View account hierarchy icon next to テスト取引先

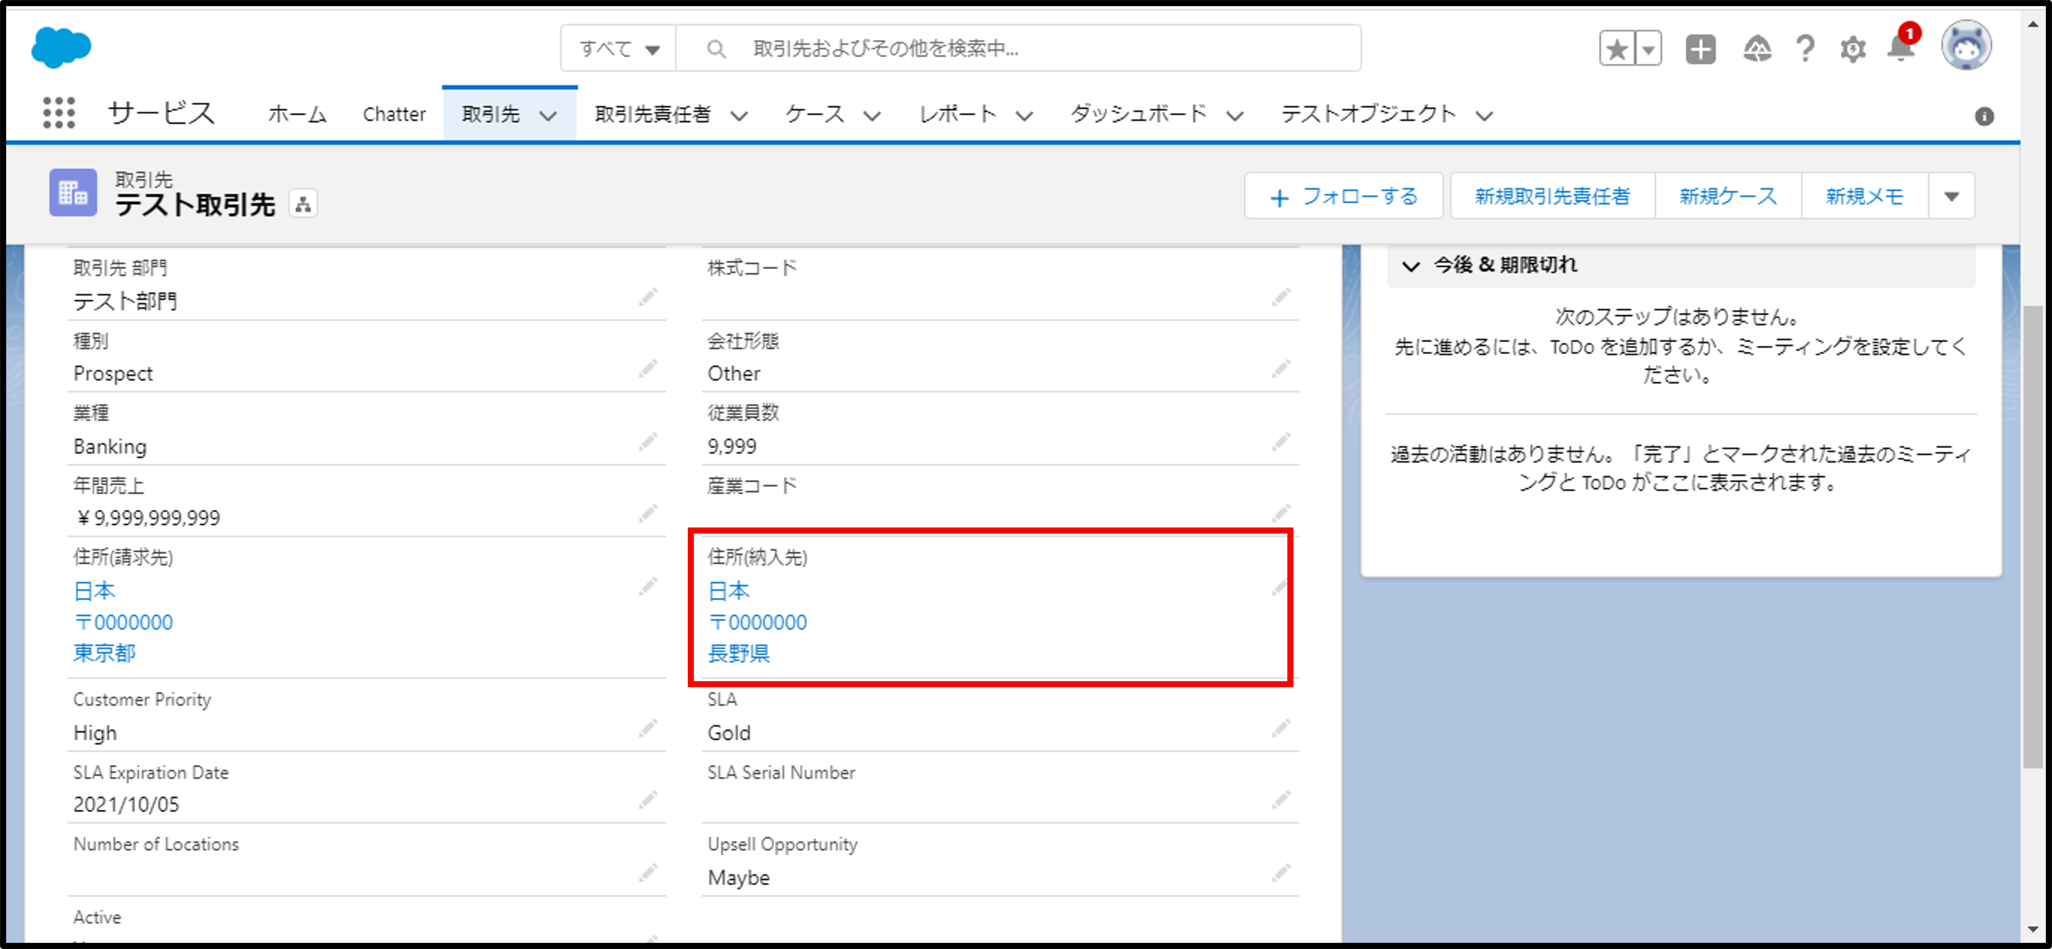click(303, 204)
